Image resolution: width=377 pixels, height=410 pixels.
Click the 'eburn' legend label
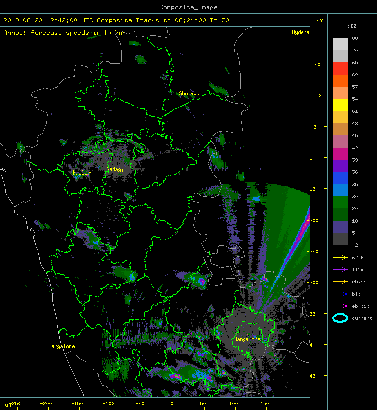pyautogui.click(x=359, y=281)
